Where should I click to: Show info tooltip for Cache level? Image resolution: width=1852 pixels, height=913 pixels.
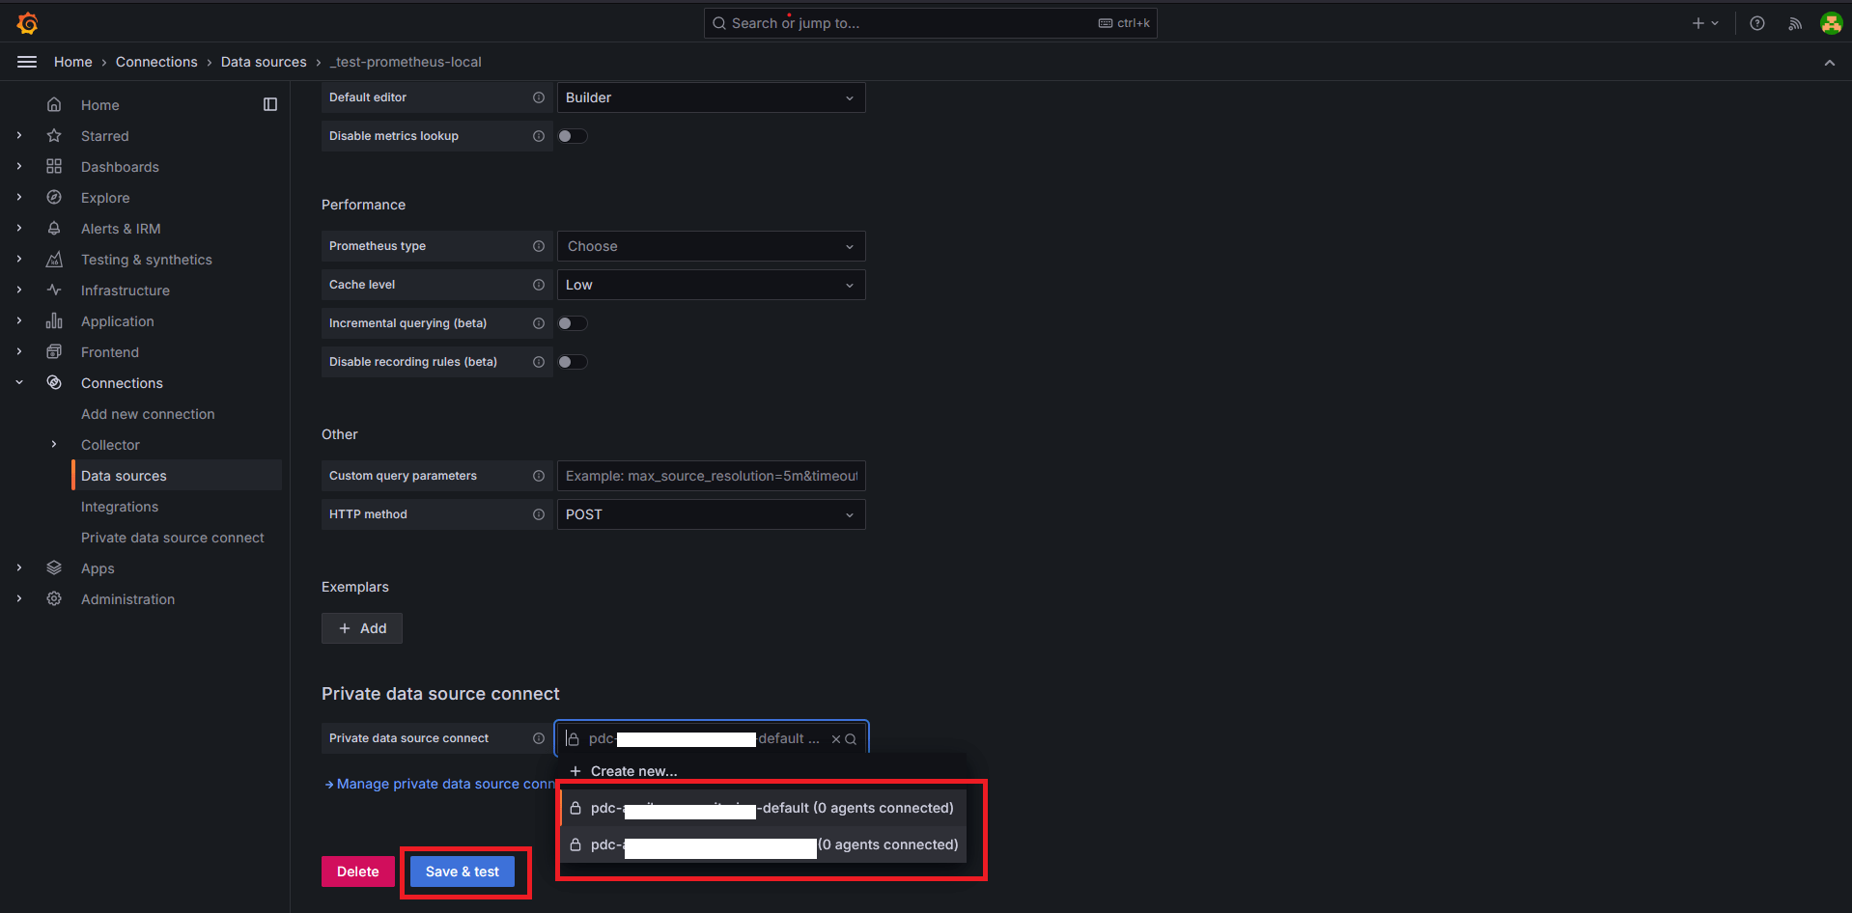(539, 285)
